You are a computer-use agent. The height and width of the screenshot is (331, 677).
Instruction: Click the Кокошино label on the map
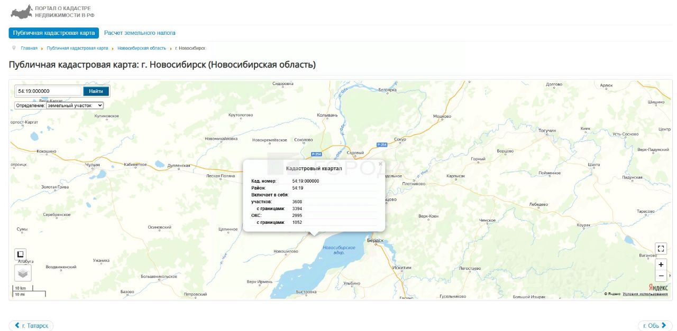click(x=47, y=151)
